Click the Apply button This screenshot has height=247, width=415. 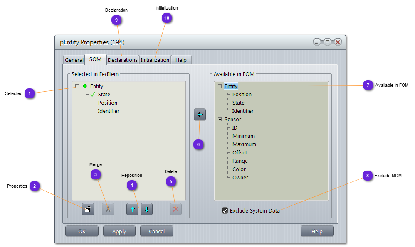tap(119, 231)
